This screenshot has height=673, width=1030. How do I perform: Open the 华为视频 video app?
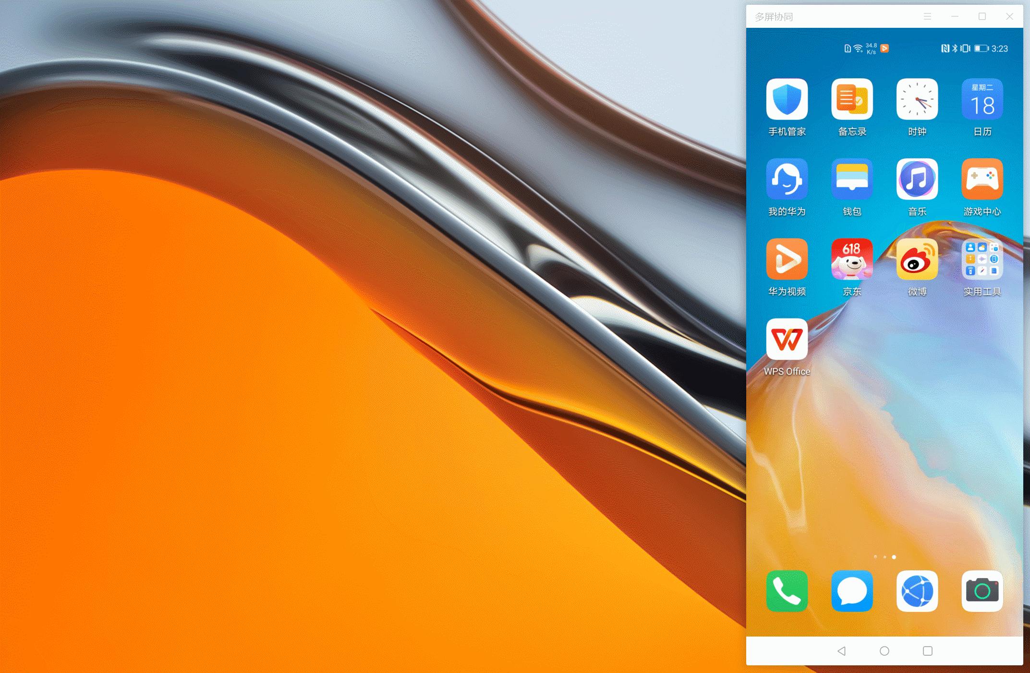787,259
